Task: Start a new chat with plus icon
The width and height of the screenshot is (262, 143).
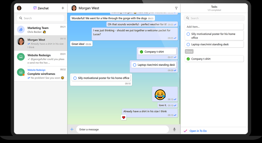Action: [x=63, y=8]
